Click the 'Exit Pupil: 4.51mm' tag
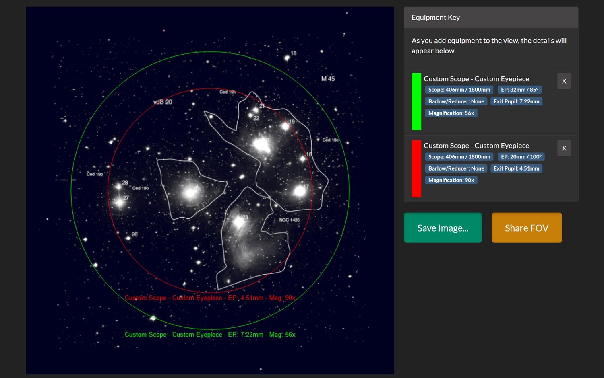 coord(516,168)
